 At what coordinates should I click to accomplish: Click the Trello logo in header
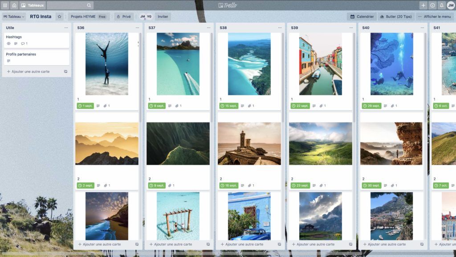[228, 5]
